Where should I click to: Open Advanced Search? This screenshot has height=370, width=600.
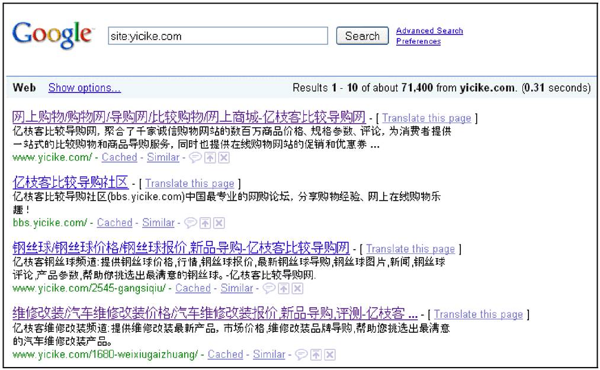tap(429, 31)
